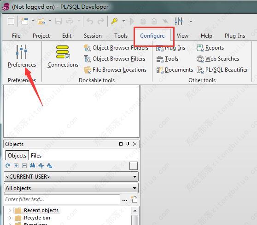Click the Print icon in toolbar

(x=70, y=21)
